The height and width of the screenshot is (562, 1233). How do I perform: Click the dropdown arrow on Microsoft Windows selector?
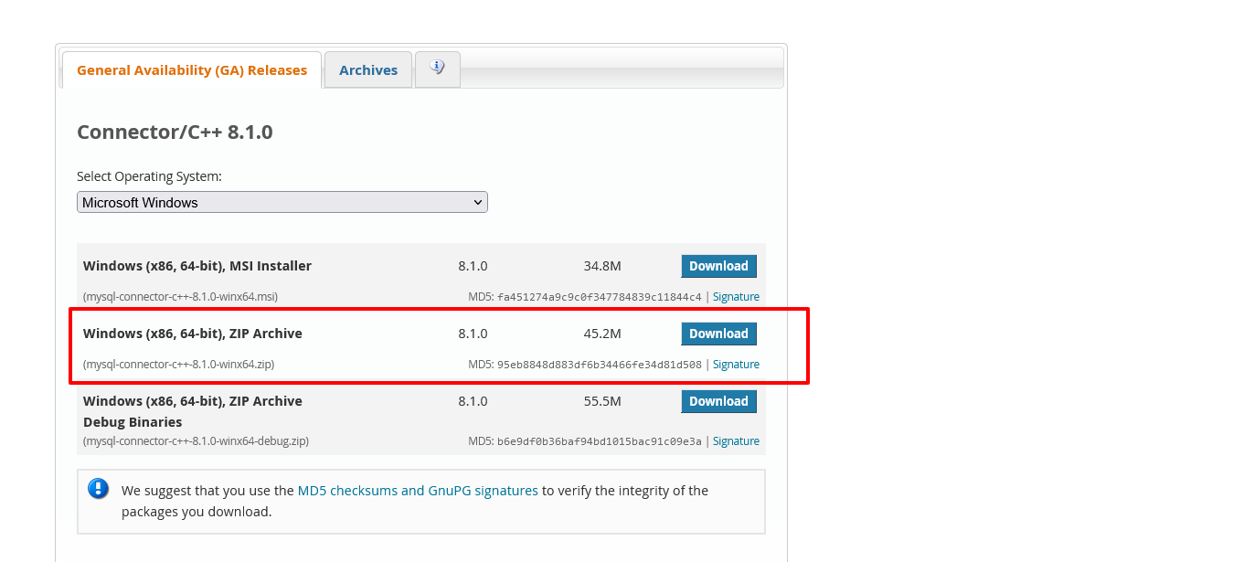tap(478, 202)
